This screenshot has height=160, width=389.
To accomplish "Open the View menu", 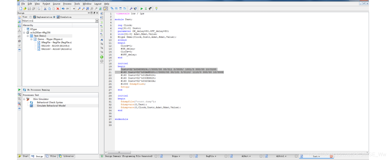I will click(37, 4).
